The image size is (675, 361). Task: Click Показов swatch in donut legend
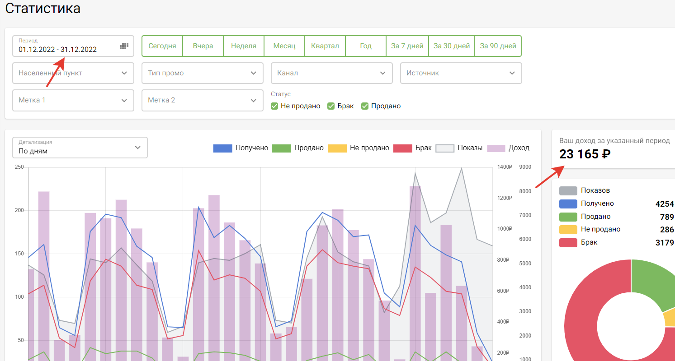coord(568,191)
